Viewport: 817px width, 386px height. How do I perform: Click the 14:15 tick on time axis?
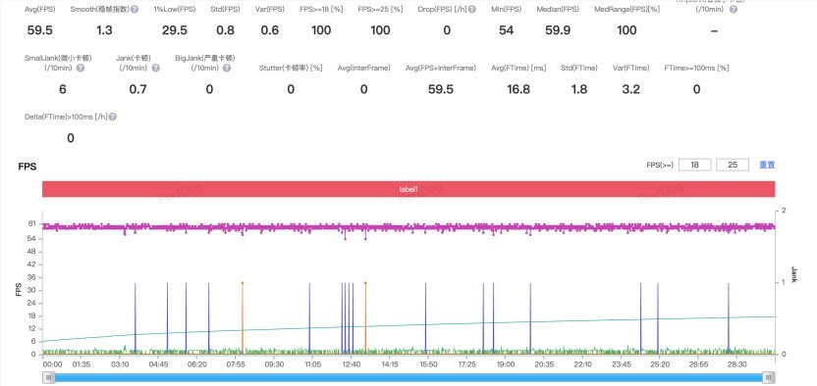tap(390, 364)
